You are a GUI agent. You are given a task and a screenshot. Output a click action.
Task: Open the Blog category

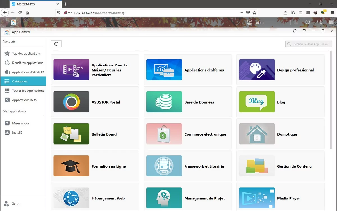coord(281,102)
